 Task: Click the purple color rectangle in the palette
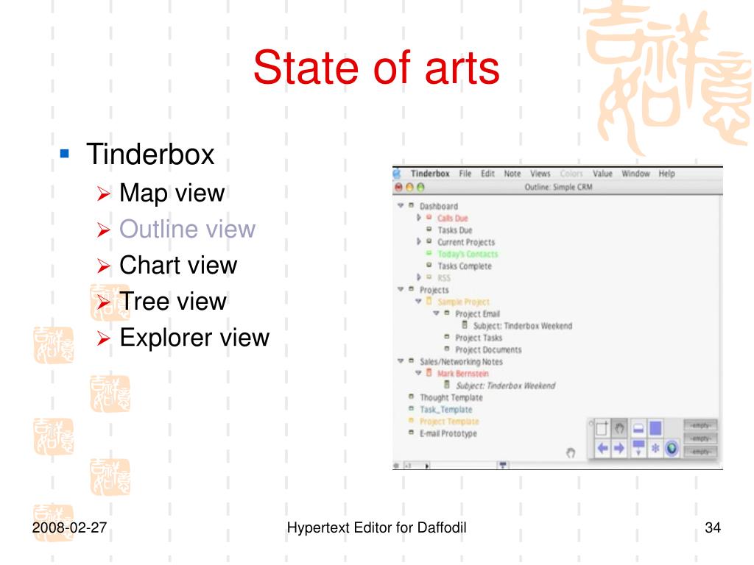coord(655,427)
